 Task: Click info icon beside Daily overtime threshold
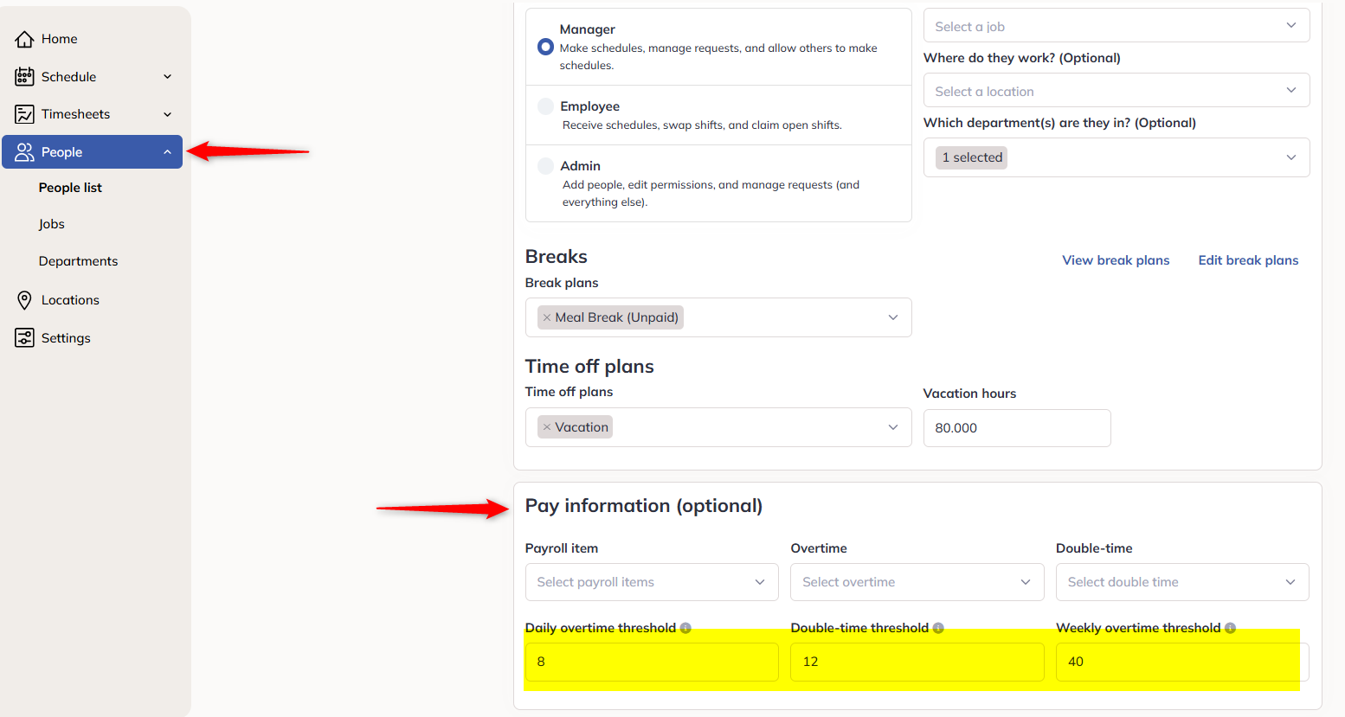(685, 628)
